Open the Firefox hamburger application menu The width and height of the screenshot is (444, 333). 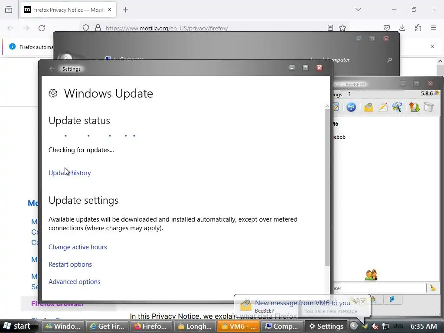(x=434, y=28)
